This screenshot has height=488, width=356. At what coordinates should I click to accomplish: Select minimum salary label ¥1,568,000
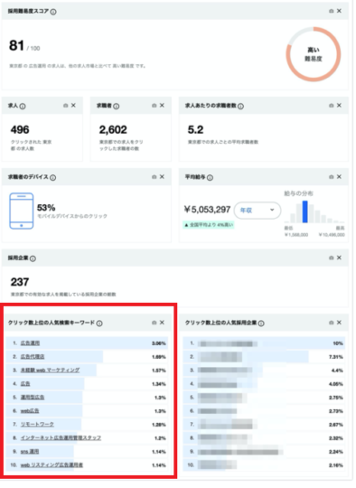[x=296, y=235]
